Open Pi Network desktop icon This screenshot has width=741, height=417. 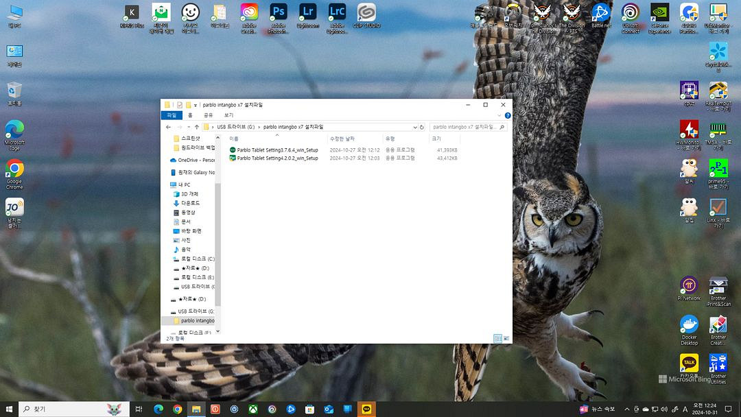689,289
